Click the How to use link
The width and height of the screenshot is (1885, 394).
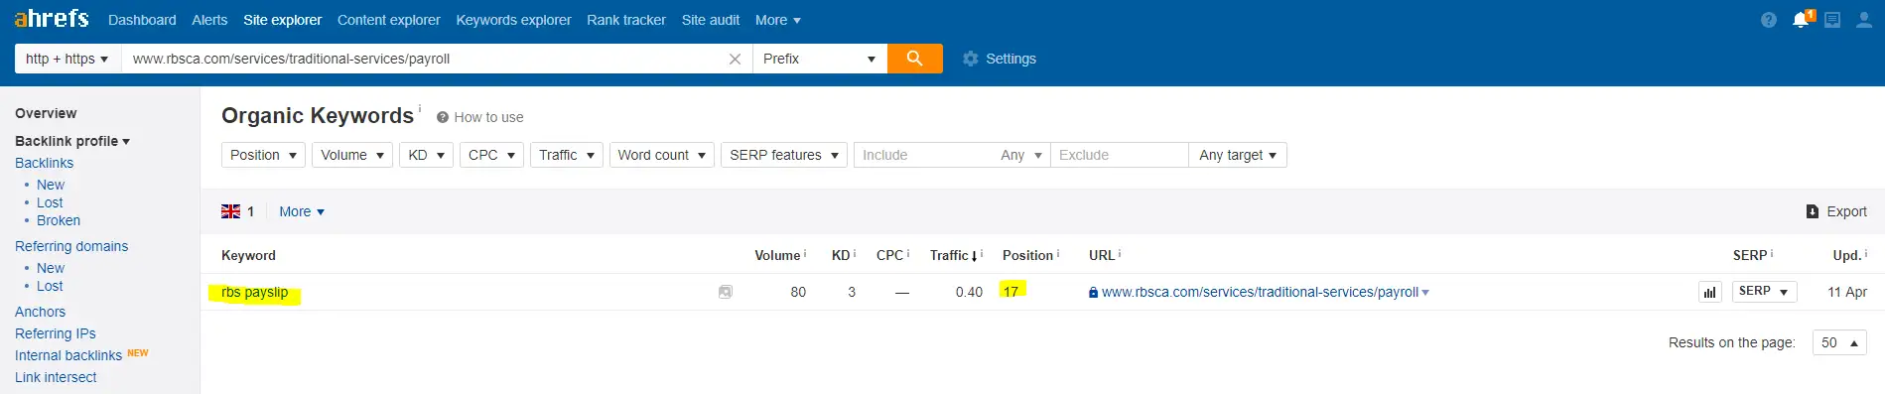pos(488,117)
